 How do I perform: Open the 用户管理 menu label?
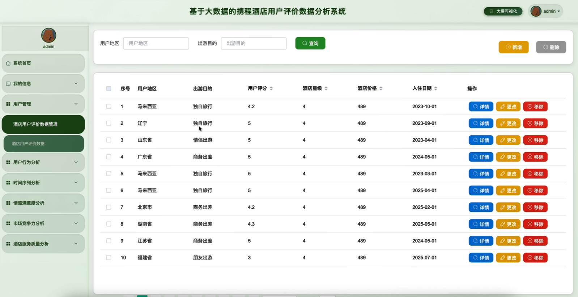point(22,104)
